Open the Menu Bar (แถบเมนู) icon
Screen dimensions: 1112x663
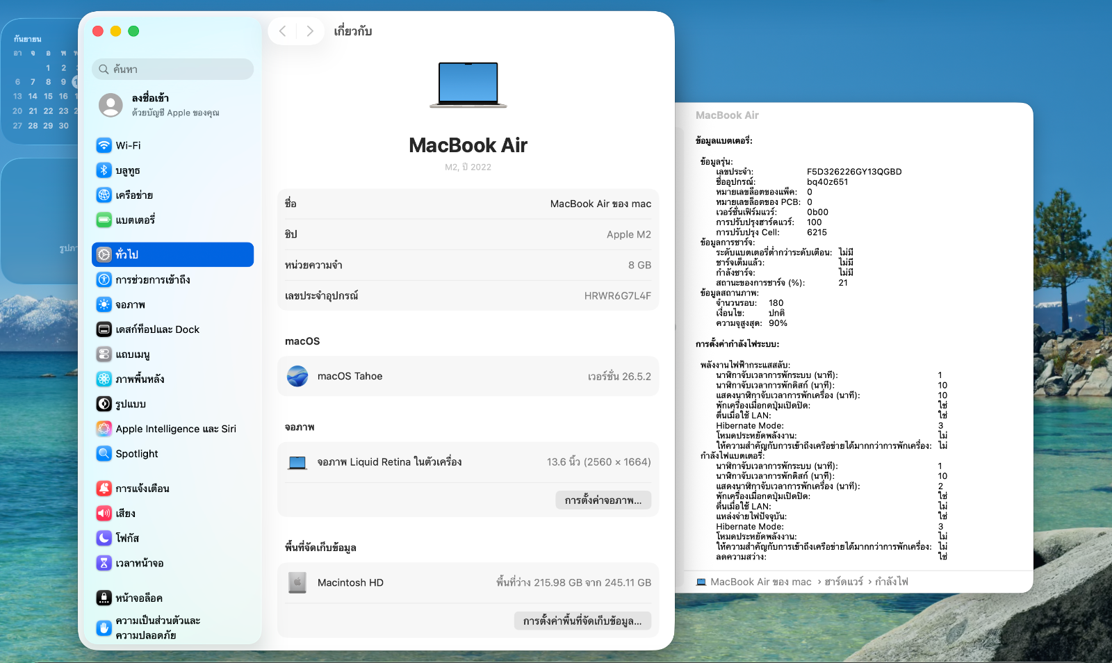tap(104, 354)
